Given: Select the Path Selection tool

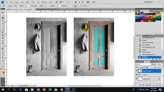Looking at the screenshot, I should tap(3, 57).
